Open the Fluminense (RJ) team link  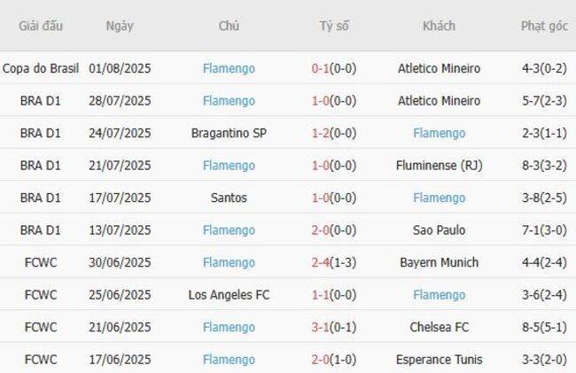[x=439, y=165]
